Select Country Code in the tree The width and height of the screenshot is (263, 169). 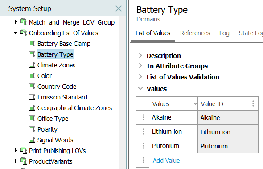pos(57,87)
